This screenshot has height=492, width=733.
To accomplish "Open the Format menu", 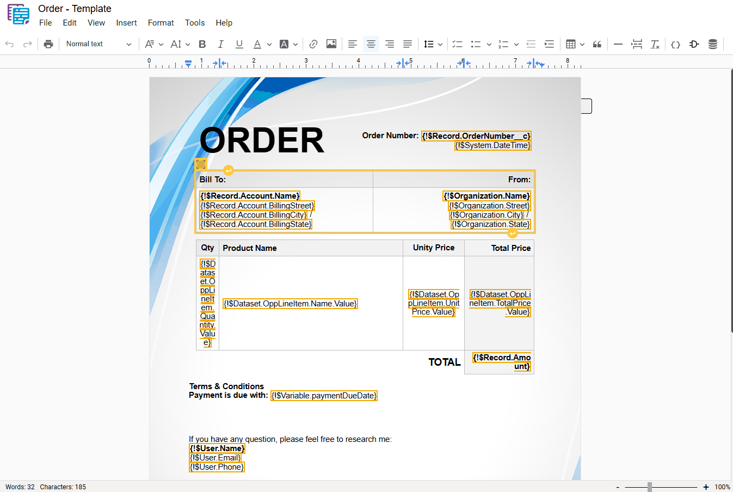I will click(161, 23).
